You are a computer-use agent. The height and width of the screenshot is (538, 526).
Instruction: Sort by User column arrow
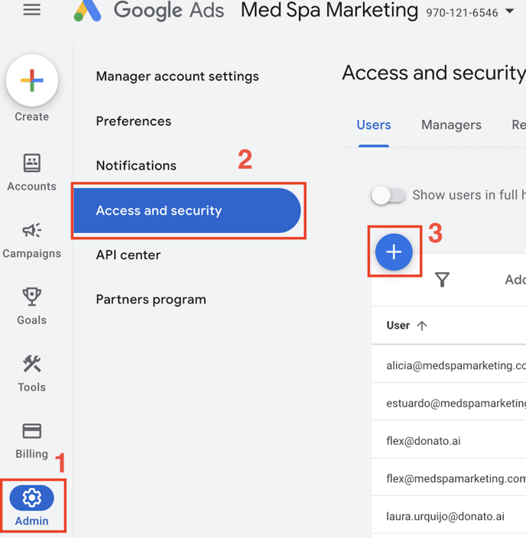[x=422, y=326]
